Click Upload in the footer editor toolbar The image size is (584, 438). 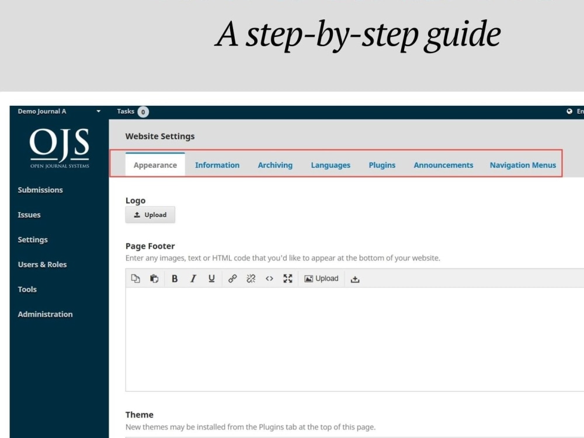321,278
